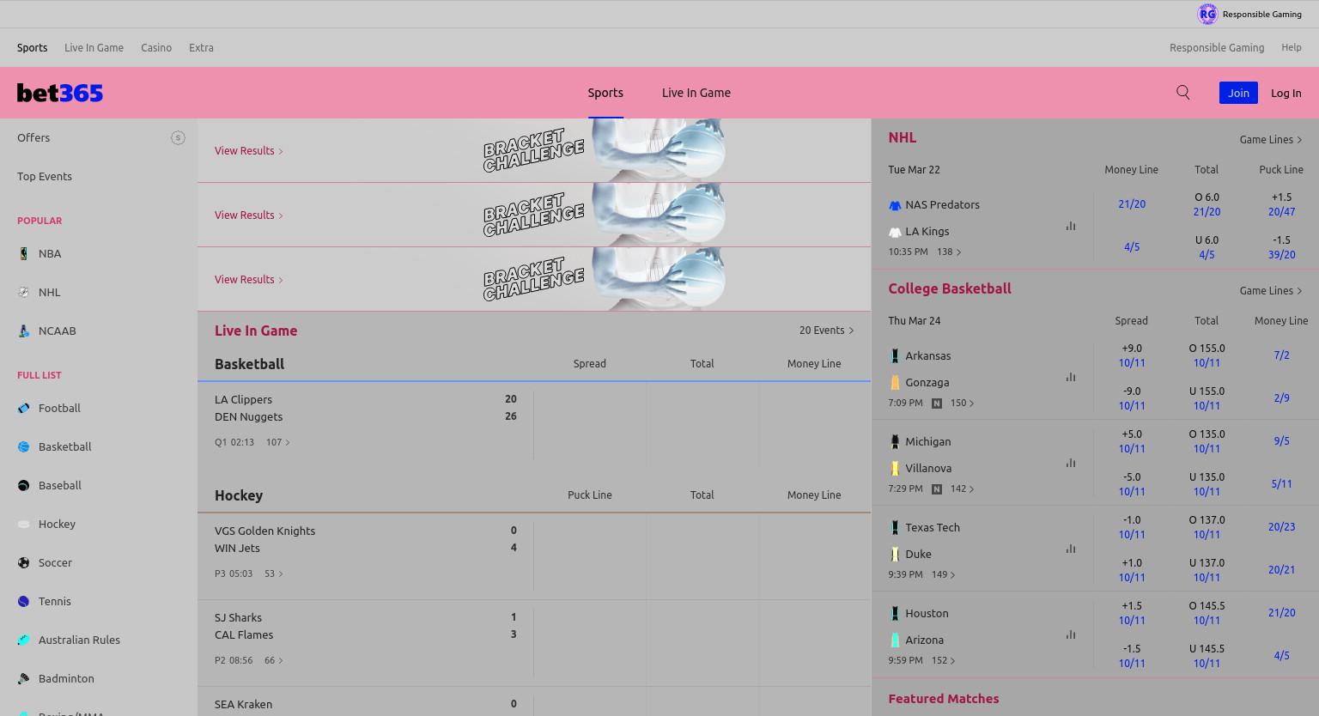Open the Extra menu item
Screen dimensions: 1319x716
coord(201,47)
